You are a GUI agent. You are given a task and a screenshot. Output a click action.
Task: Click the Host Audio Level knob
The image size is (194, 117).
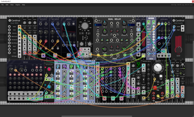(178, 49)
